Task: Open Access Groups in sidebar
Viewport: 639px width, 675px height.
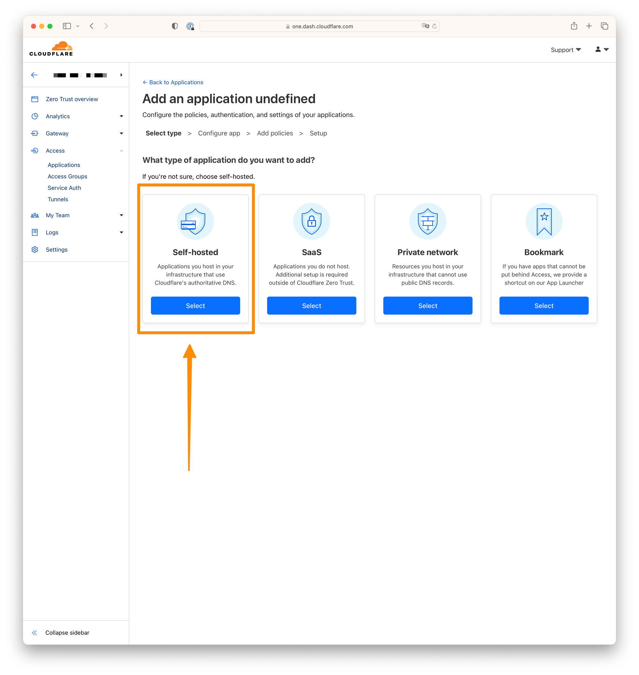Action: click(x=67, y=176)
